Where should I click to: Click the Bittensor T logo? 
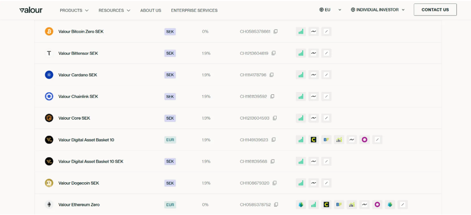49,53
